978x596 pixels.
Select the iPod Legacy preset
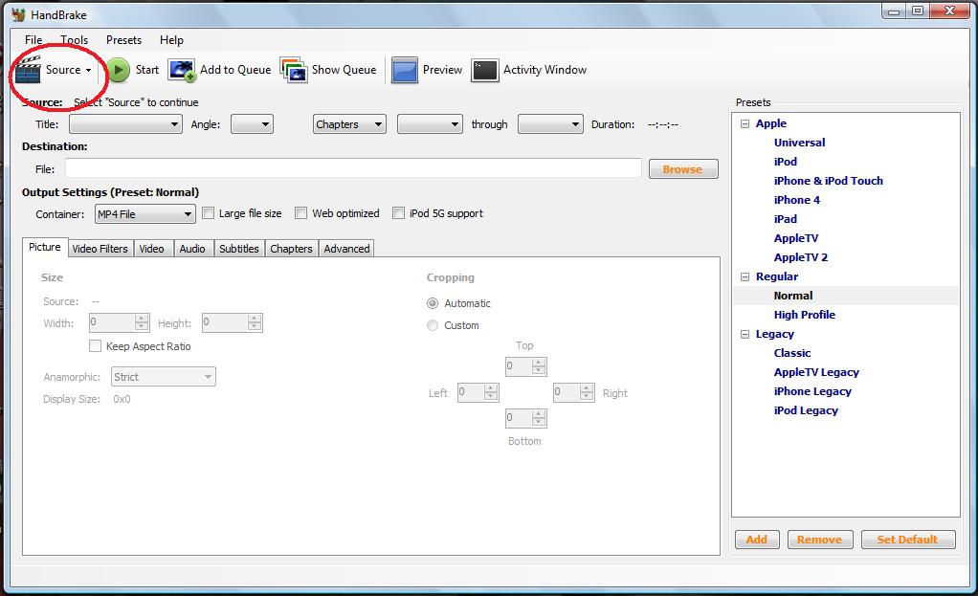806,410
